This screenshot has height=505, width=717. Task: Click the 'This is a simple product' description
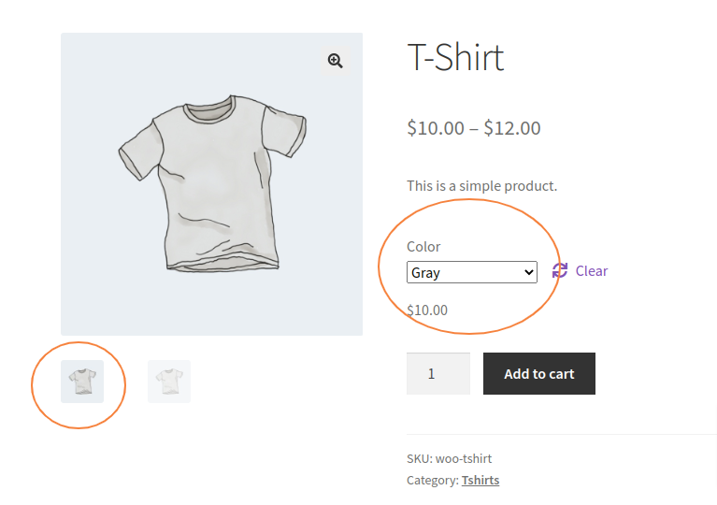482,186
